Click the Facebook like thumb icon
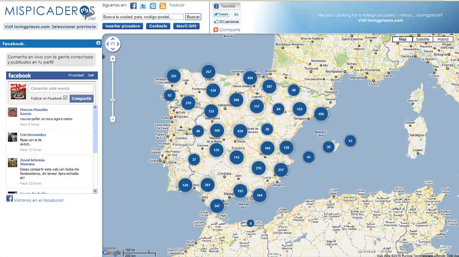 coord(216,22)
